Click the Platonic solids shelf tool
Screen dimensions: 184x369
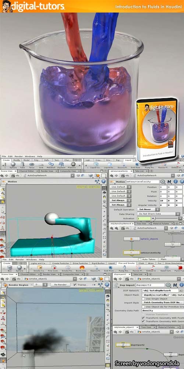click(73, 165)
